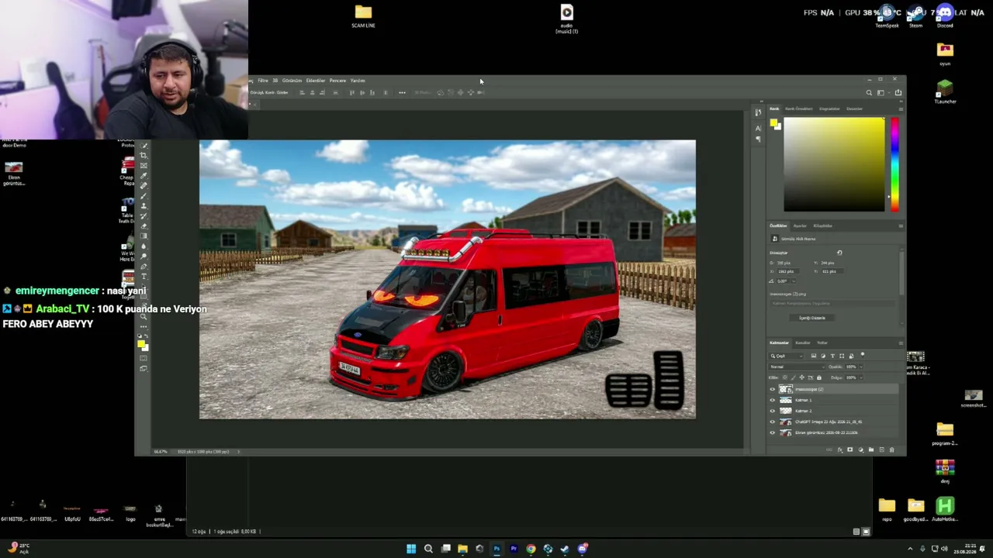Image resolution: width=993 pixels, height=558 pixels.
Task: Filter layers by smart objects icon
Action: [x=851, y=356]
